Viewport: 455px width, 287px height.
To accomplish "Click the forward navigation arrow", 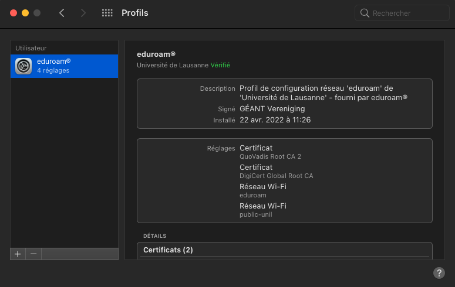I will [x=83, y=13].
